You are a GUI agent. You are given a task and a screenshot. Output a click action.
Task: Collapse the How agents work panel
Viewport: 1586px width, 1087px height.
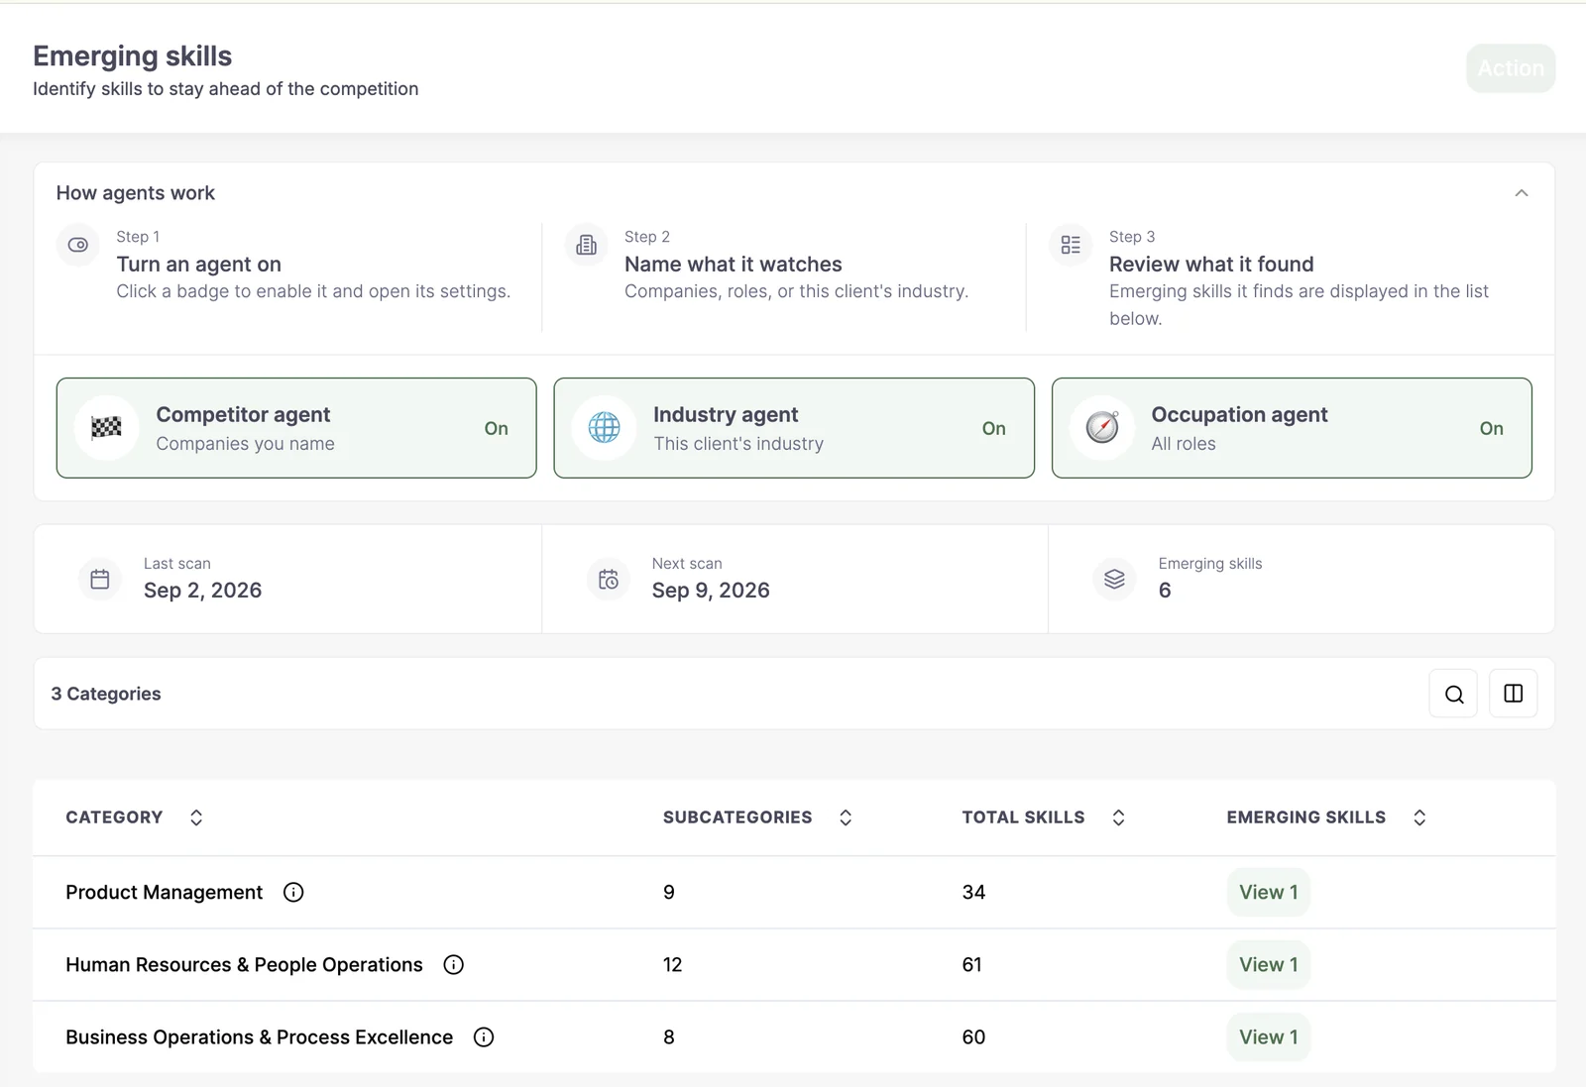tap(1522, 193)
